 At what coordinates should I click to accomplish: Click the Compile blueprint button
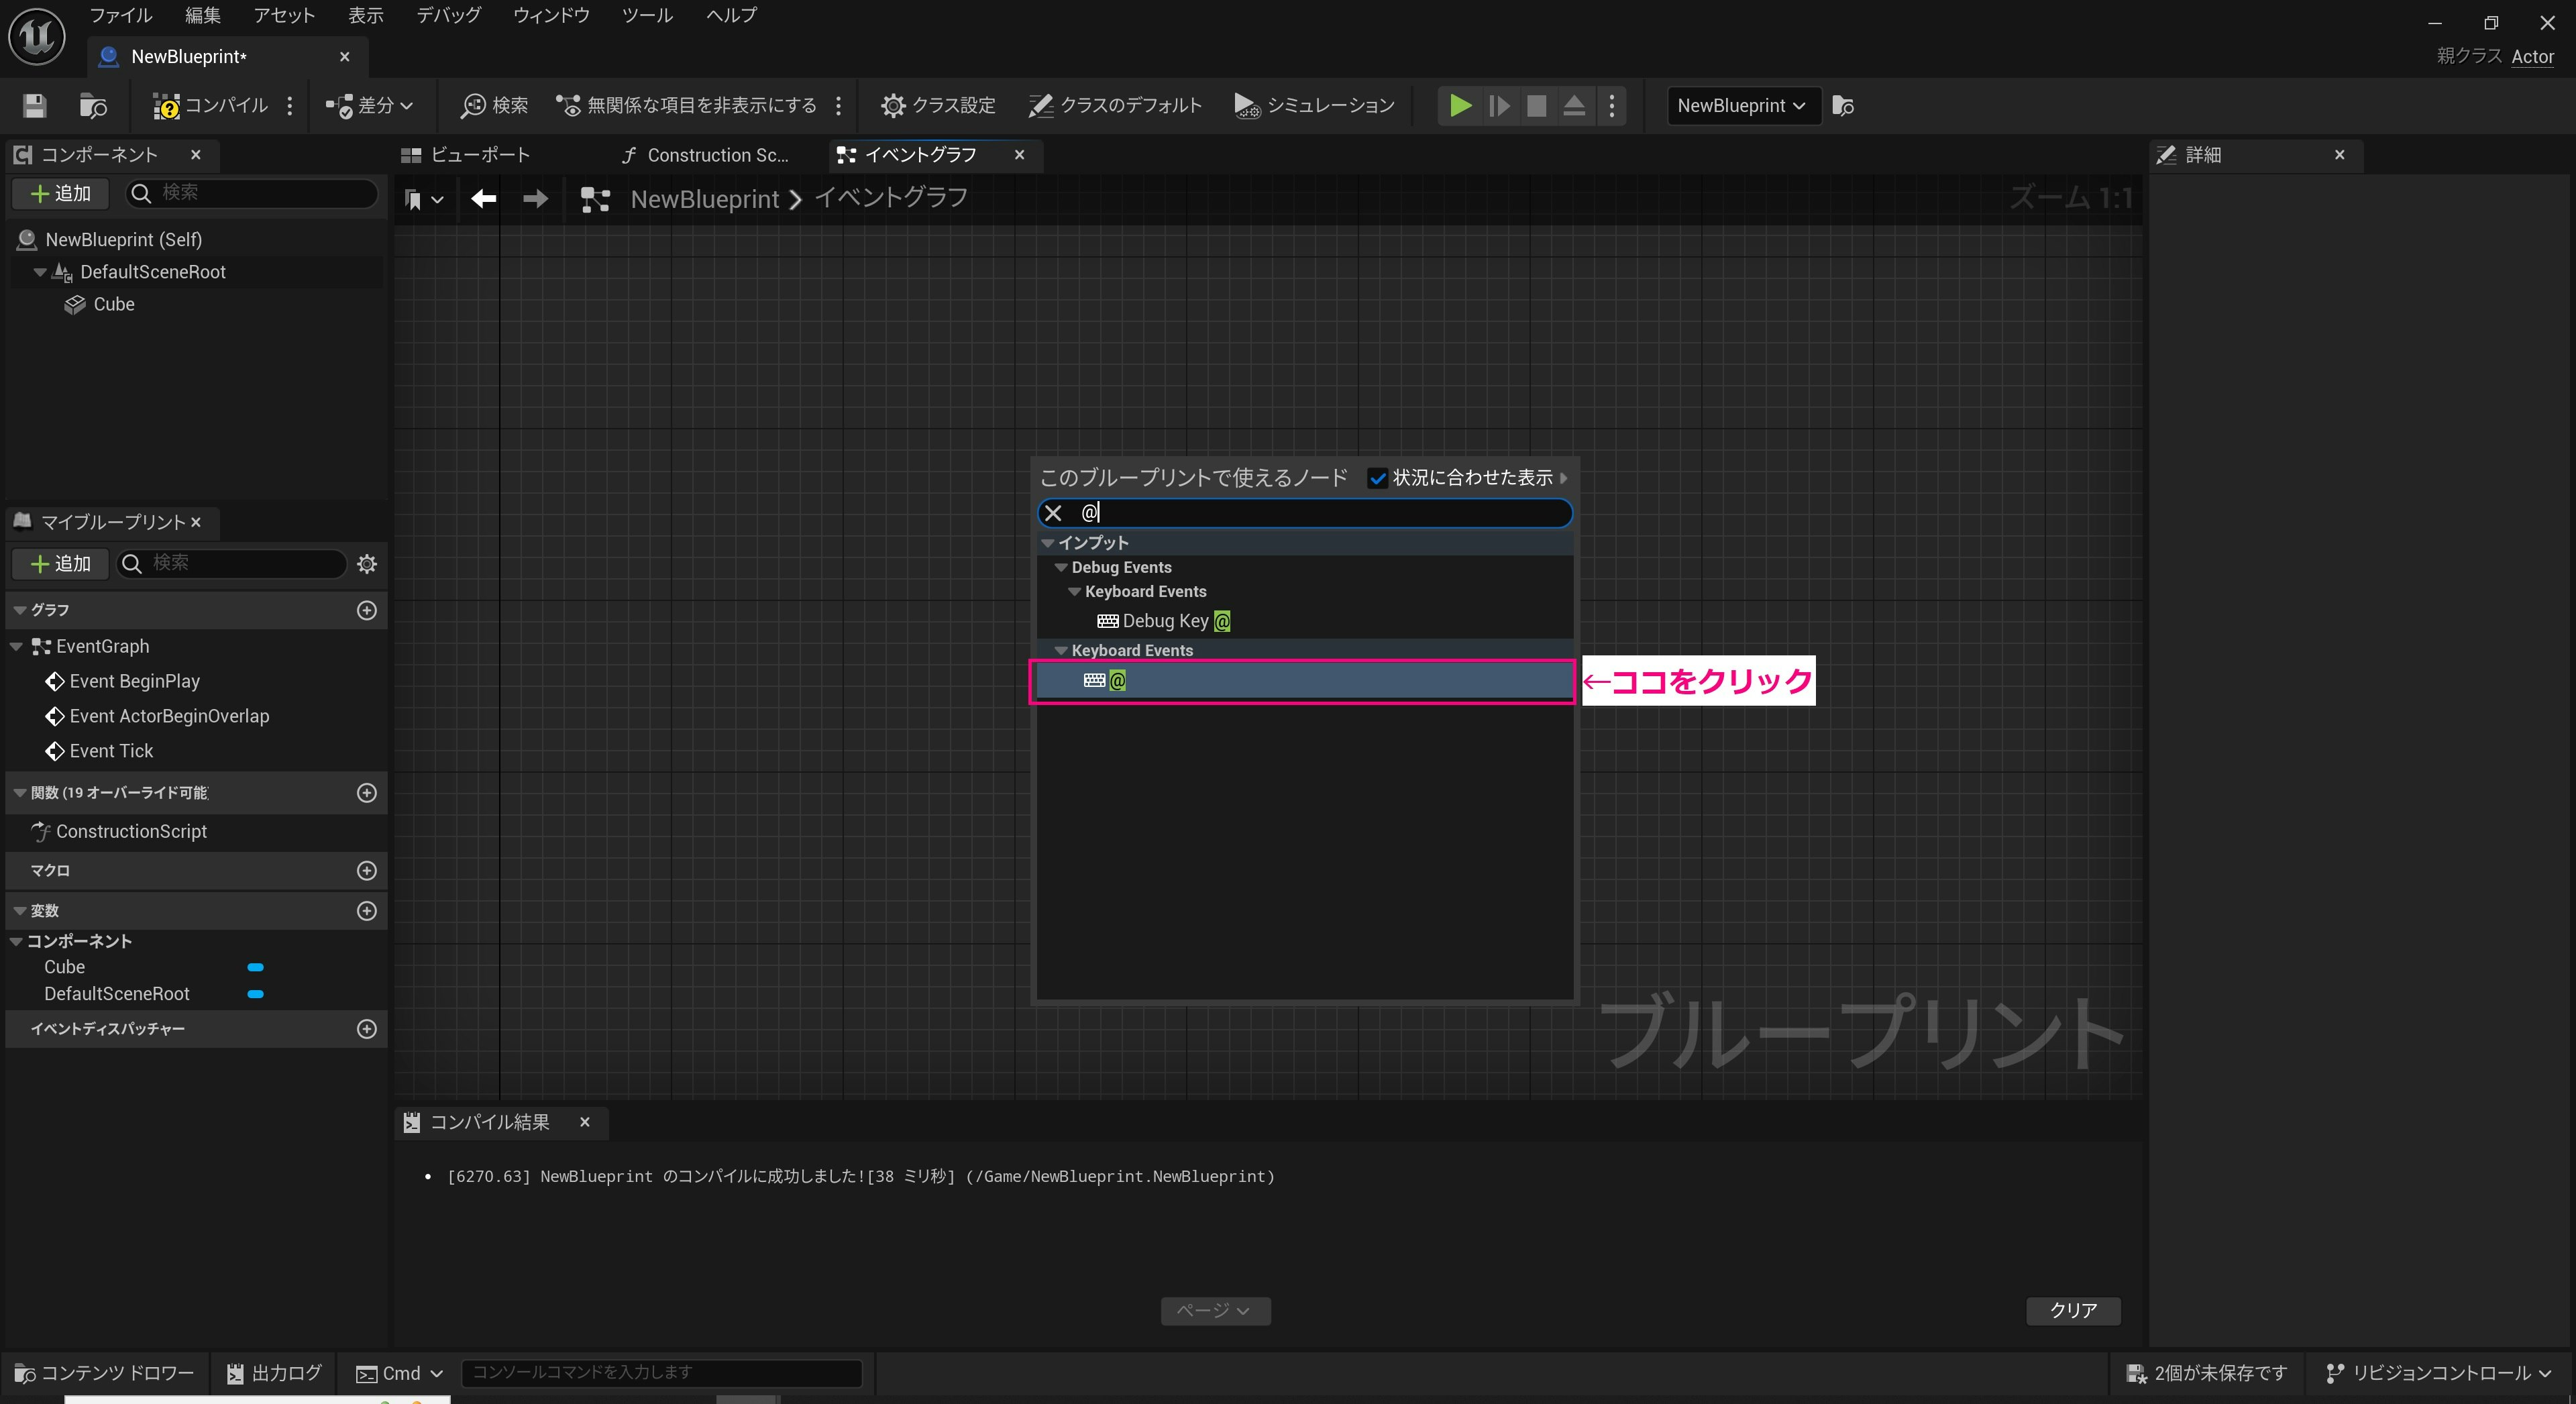tap(210, 106)
